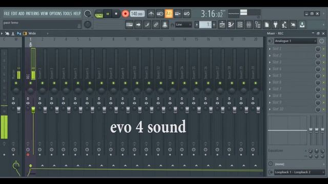Open mixer options arrow menu
Image resolution: width=328 pixels, height=184 pixels.
tap(2, 33)
